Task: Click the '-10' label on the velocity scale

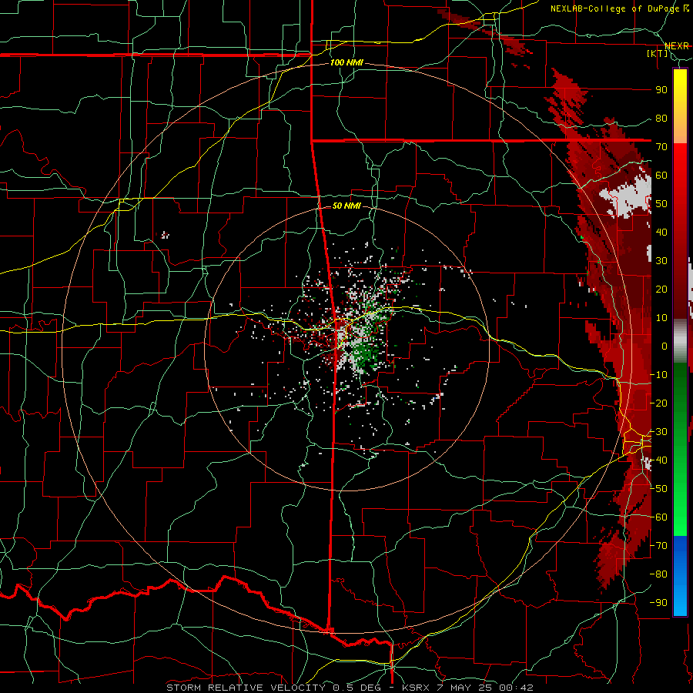Action: [658, 375]
